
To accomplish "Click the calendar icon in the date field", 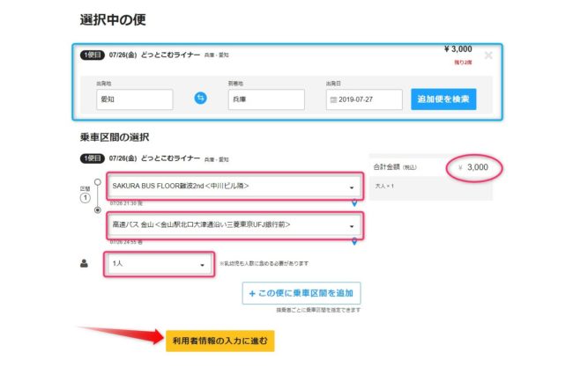I will click(333, 99).
